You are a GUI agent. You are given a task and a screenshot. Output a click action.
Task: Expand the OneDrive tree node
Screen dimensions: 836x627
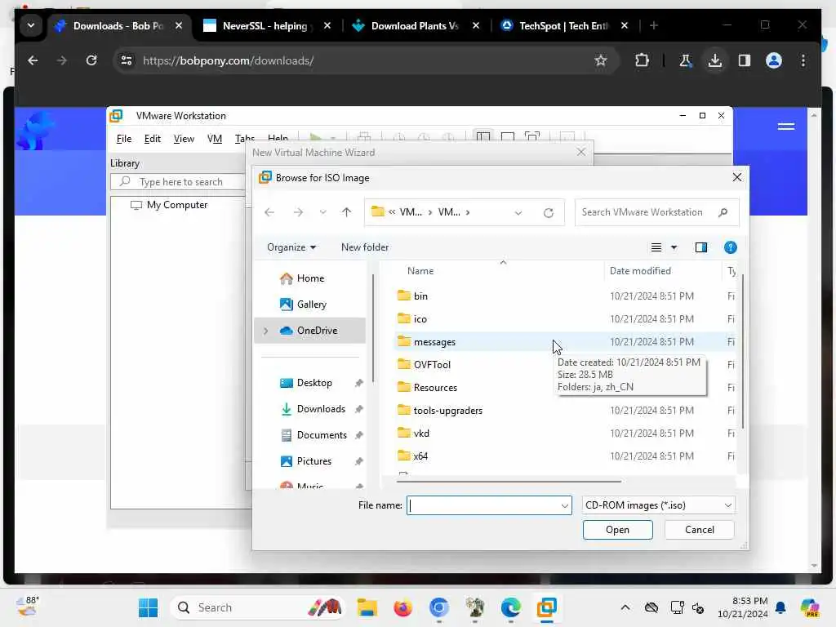point(265,331)
